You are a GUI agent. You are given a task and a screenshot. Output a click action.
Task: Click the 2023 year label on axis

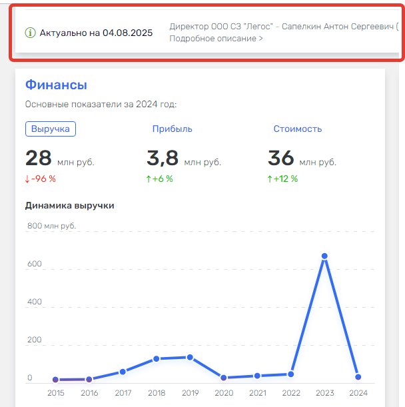[x=325, y=393]
